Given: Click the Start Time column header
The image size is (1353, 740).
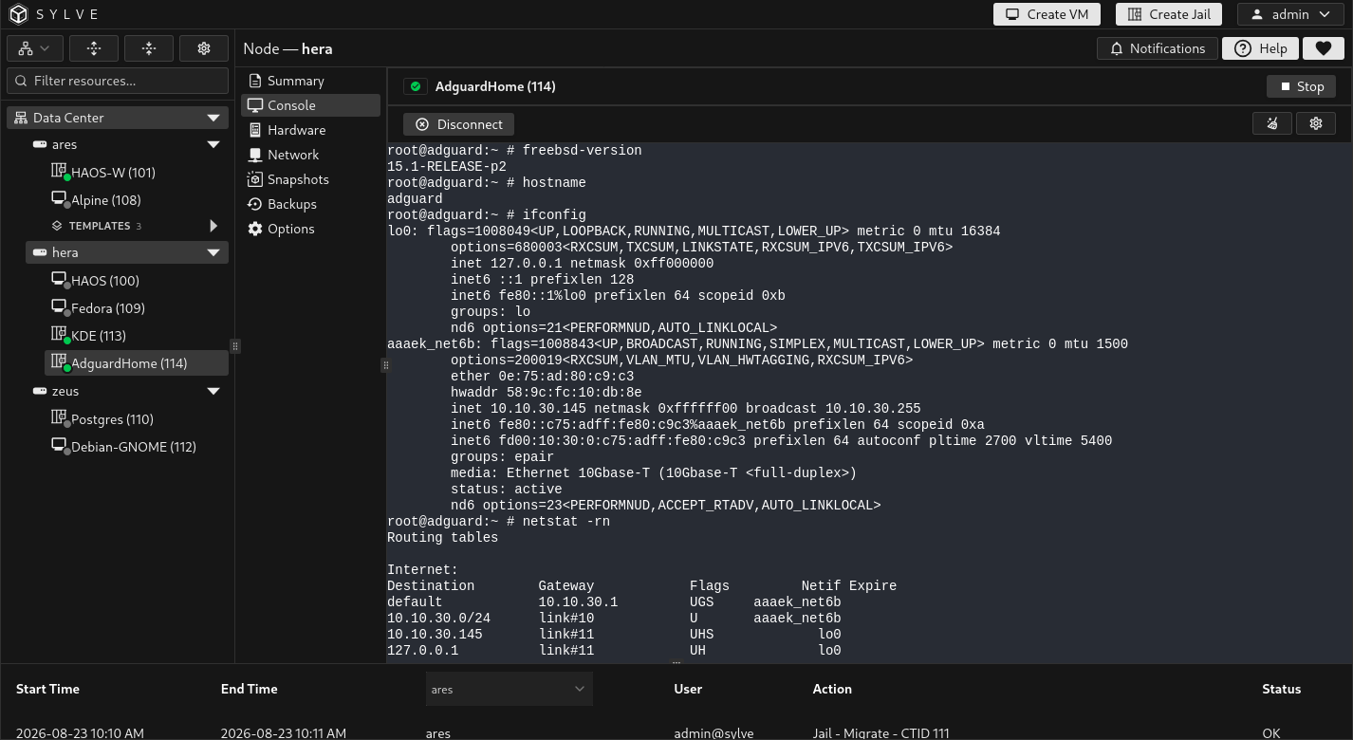Looking at the screenshot, I should 47,689.
